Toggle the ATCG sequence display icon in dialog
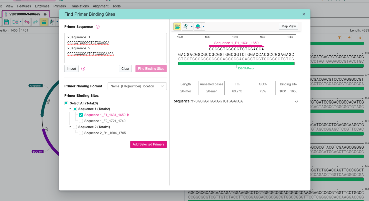 [177, 27]
